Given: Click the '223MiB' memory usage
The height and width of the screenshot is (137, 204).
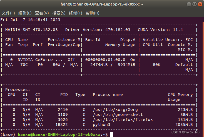Looking at the screenshot, I should [185, 110].
